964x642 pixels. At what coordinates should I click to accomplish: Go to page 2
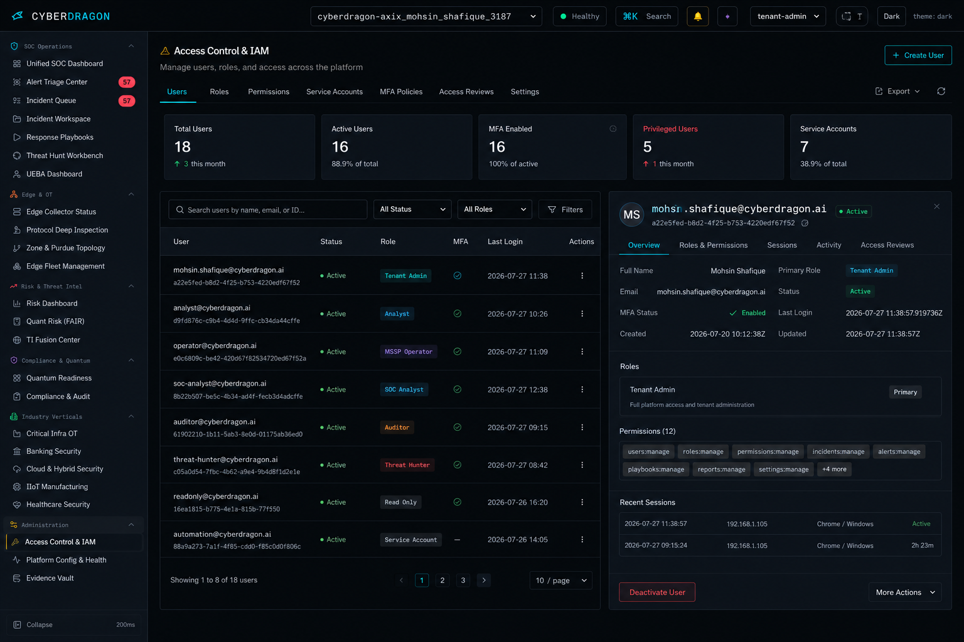tap(442, 580)
